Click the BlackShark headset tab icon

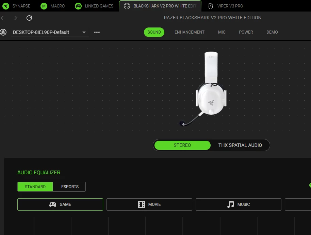click(x=127, y=6)
